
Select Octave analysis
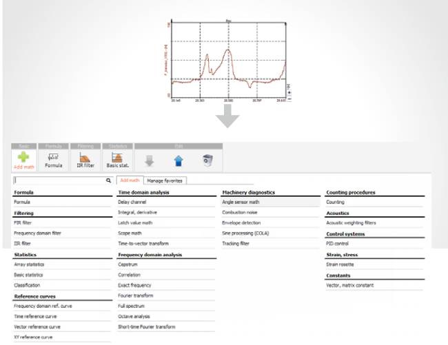[x=166, y=317]
